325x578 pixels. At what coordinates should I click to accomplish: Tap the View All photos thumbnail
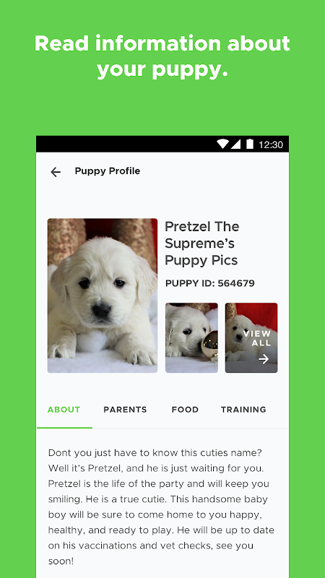[x=251, y=337]
